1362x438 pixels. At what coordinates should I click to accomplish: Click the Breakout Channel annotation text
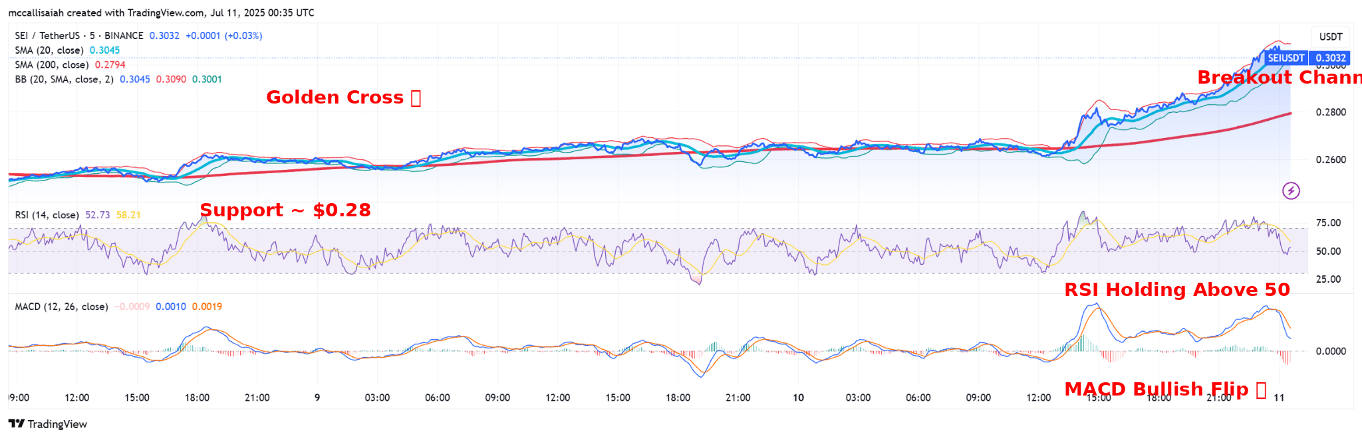point(1278,78)
